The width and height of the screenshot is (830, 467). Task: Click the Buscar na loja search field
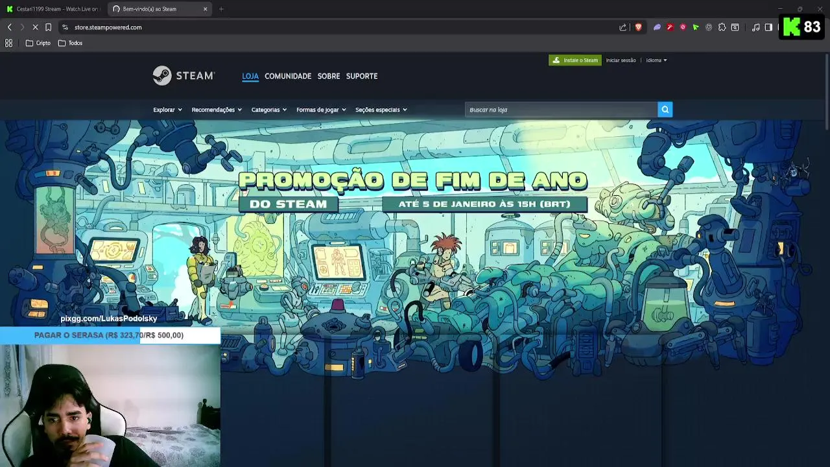tap(561, 110)
